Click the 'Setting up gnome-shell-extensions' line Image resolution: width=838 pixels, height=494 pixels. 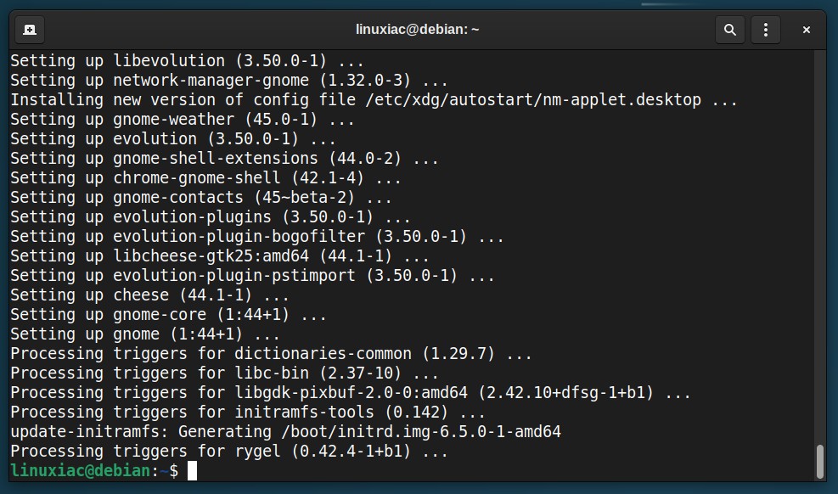click(x=224, y=158)
